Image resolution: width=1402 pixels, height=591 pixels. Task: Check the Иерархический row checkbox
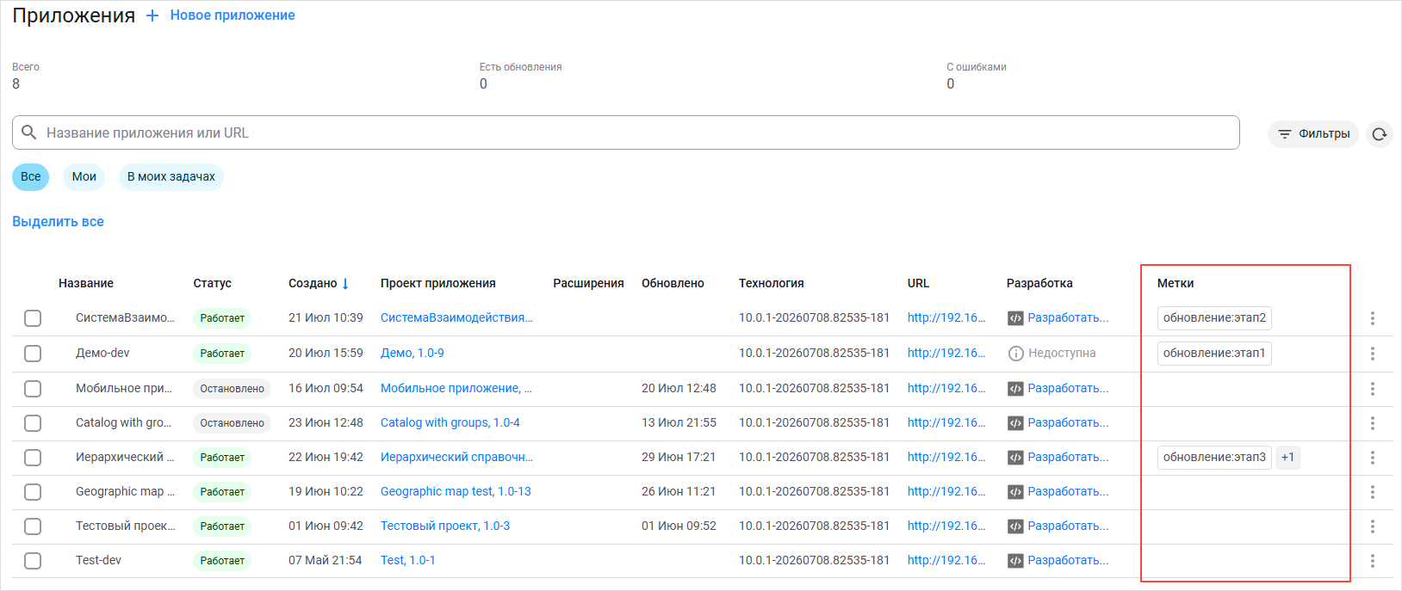(33, 458)
